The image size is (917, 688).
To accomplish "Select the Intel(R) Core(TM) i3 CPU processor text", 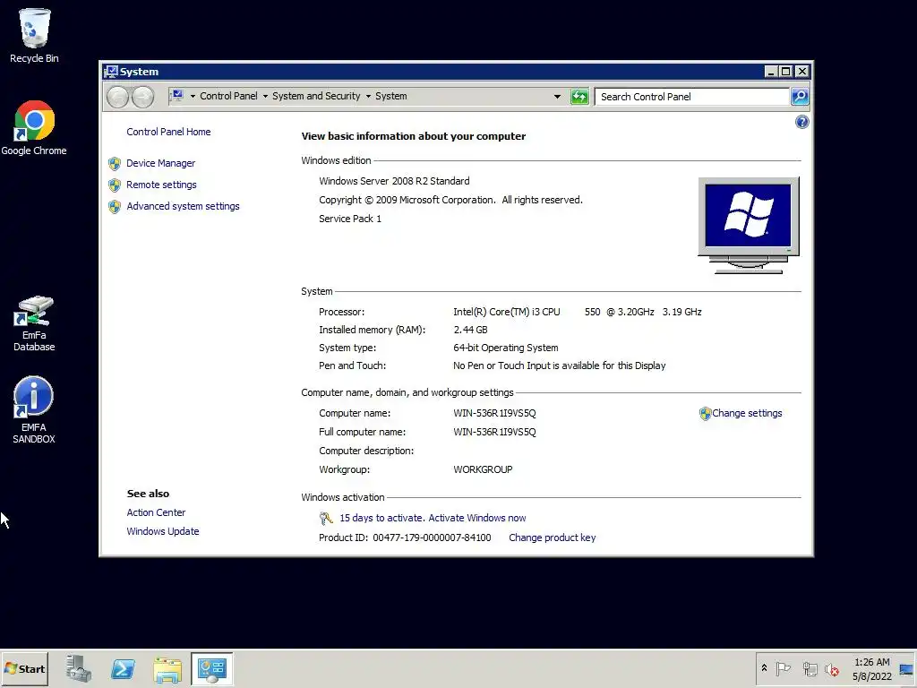I will [x=507, y=313].
